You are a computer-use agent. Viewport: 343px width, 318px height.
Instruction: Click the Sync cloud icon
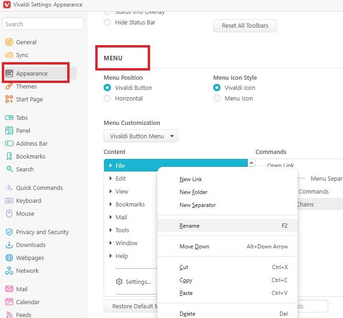pyautogui.click(x=9, y=55)
